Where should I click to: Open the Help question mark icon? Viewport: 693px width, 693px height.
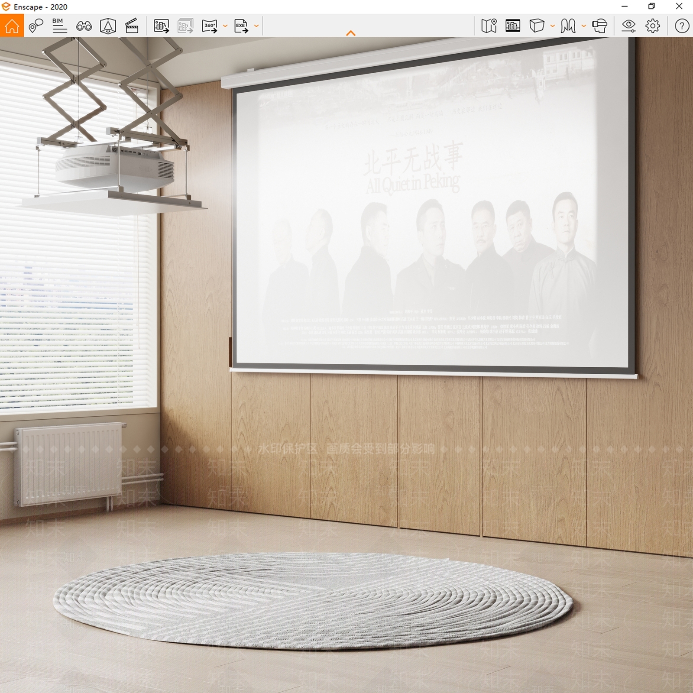point(682,26)
